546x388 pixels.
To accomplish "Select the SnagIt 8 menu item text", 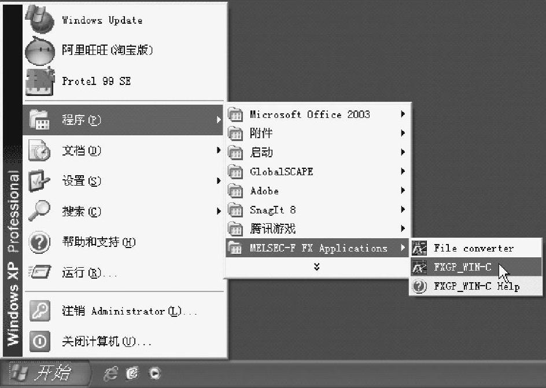I will [x=273, y=210].
